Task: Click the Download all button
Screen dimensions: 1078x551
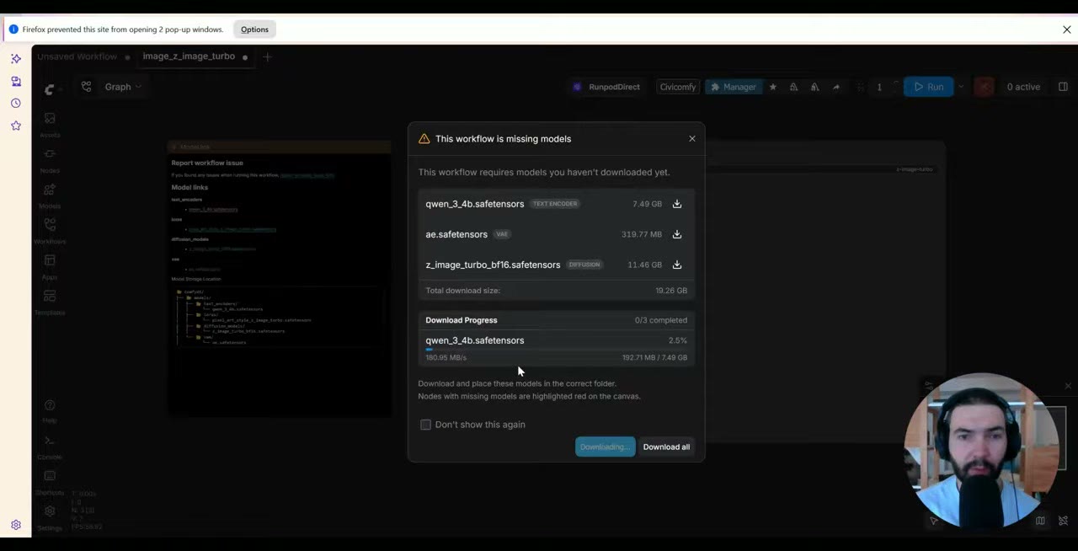Action: click(x=666, y=447)
